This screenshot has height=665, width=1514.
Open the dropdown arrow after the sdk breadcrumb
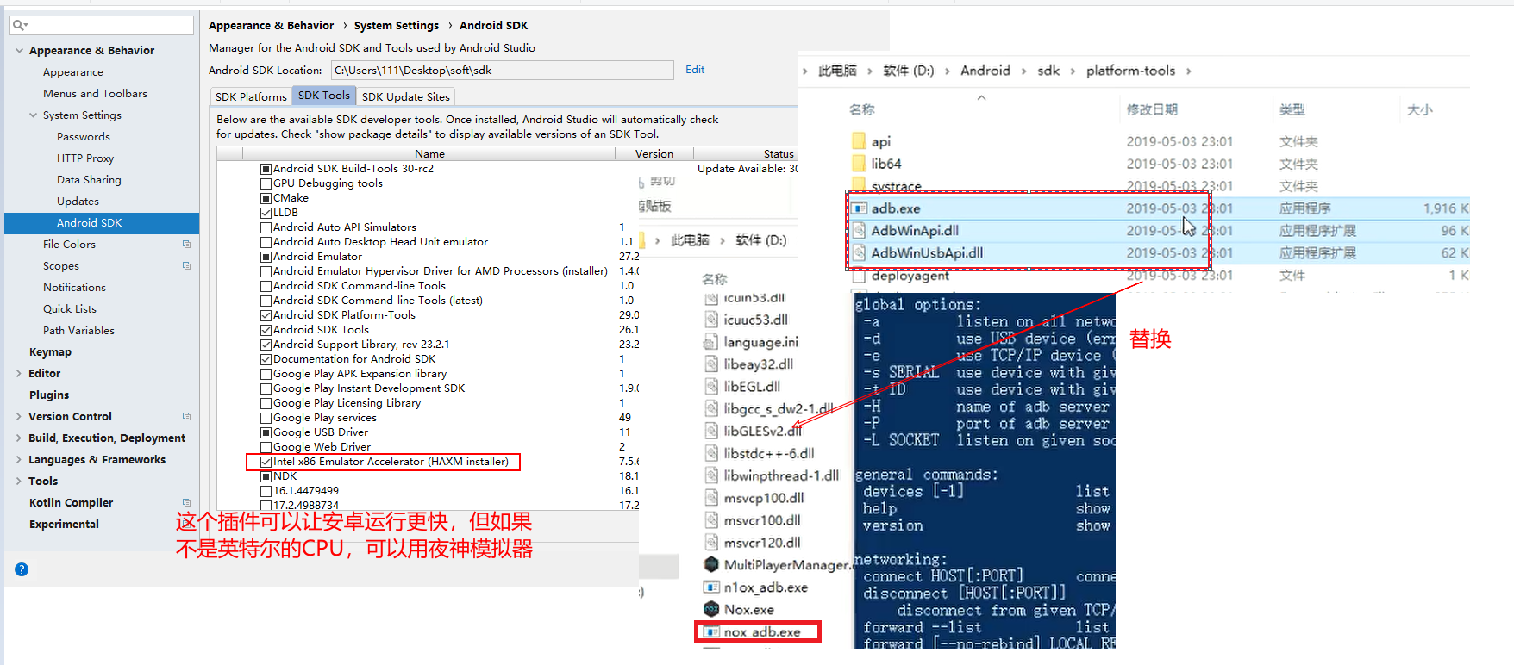(x=1073, y=71)
